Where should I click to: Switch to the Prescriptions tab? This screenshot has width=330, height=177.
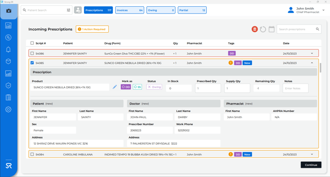tap(98, 10)
